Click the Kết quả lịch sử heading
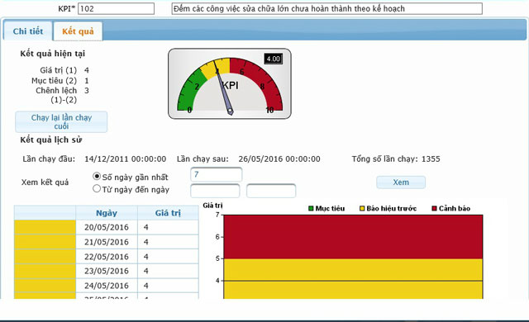Image resolution: width=529 pixels, height=322 pixels. pos(51,140)
